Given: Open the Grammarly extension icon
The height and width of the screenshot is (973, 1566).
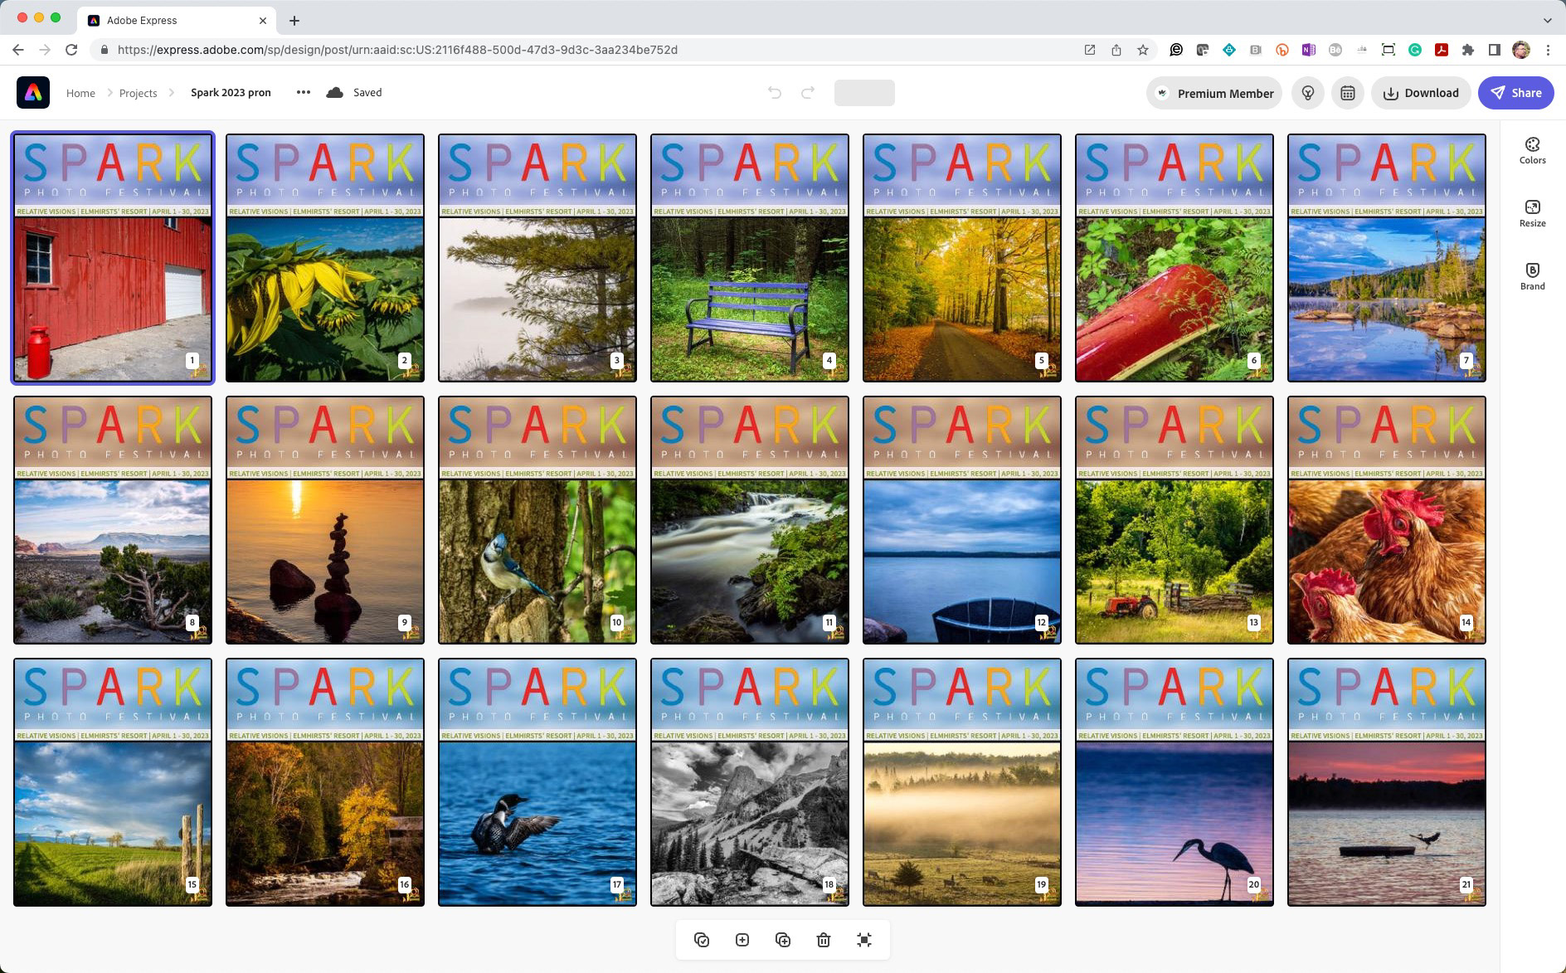Looking at the screenshot, I should point(1415,50).
